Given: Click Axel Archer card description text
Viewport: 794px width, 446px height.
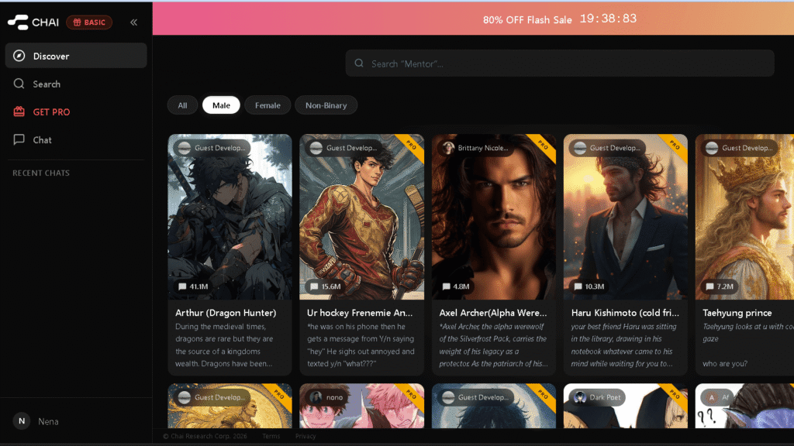Looking at the screenshot, I should coord(493,345).
